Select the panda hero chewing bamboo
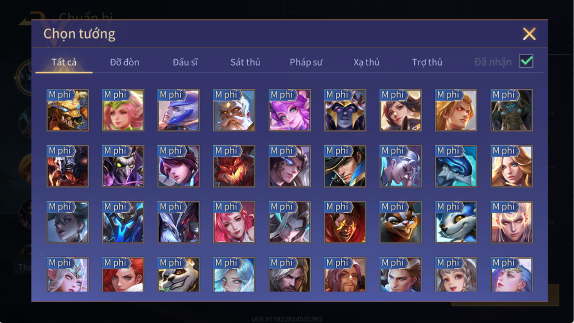Screen dimensions: 574x323 (178, 275)
